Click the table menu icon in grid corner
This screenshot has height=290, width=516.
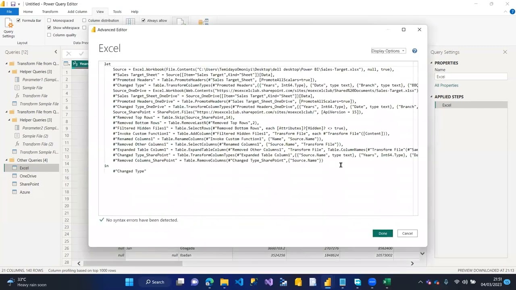tap(67, 64)
